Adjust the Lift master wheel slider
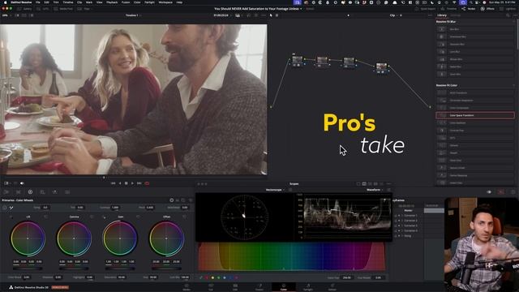 tap(28, 268)
